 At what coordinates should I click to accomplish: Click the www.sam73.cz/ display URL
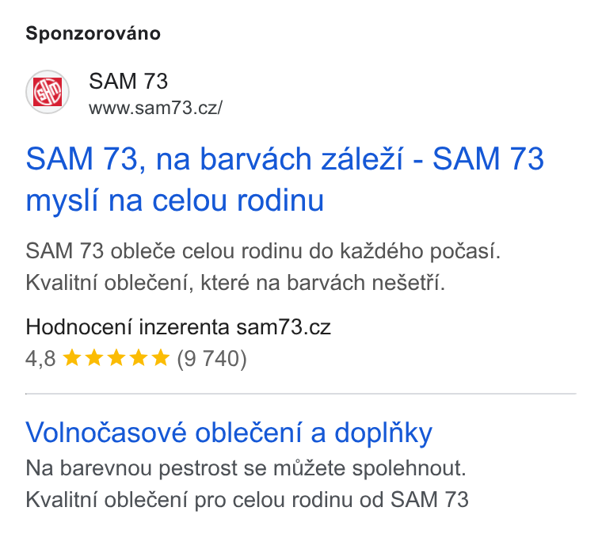(155, 108)
